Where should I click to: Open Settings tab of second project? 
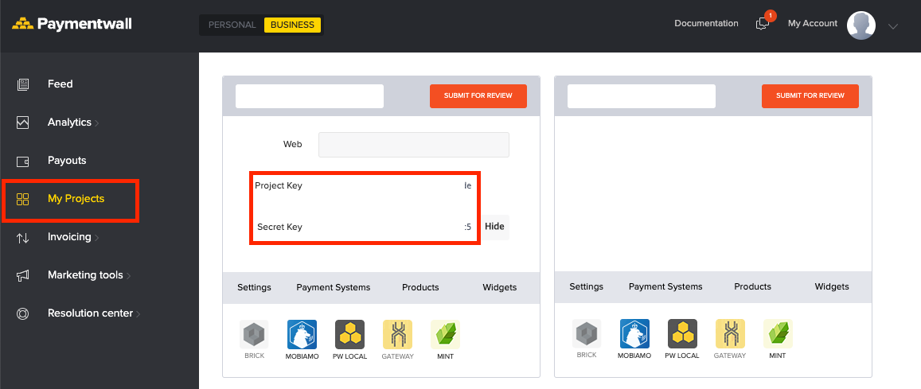point(586,287)
